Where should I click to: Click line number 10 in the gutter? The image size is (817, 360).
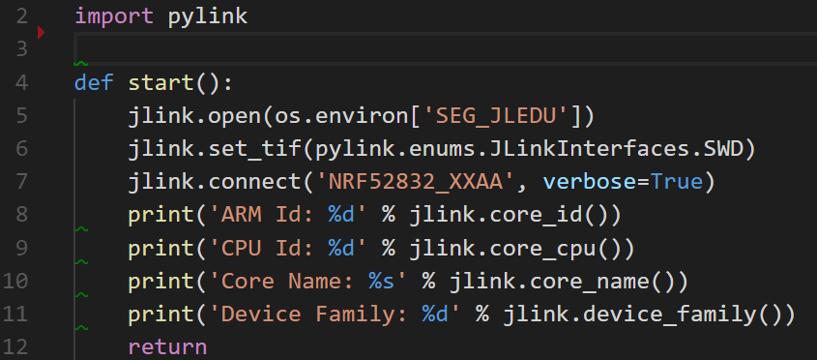click(x=15, y=281)
